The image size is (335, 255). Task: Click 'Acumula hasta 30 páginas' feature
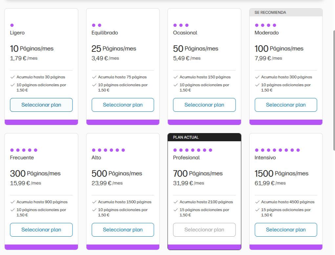coord(41,77)
